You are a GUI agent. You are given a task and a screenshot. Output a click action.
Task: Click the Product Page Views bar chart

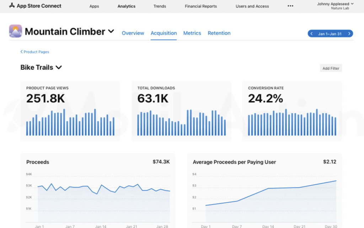(x=70, y=122)
